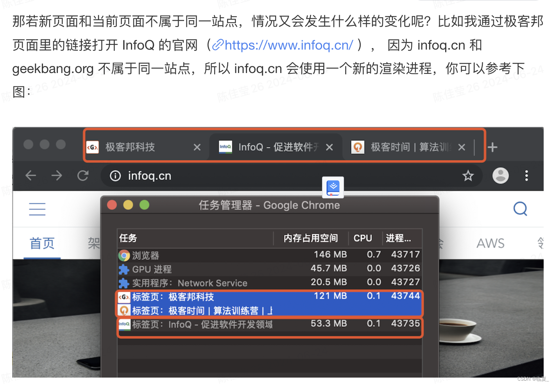The image size is (555, 385).
Task: Close the 极客时间 browser tab
Action: pos(462,147)
